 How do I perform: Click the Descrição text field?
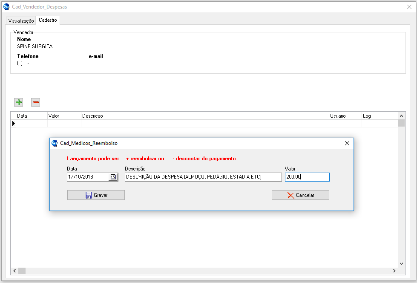point(203,177)
